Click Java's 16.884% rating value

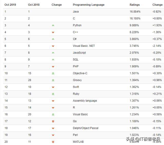point(135,12)
